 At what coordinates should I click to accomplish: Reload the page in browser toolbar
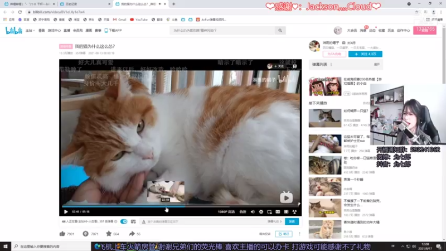[20, 12]
